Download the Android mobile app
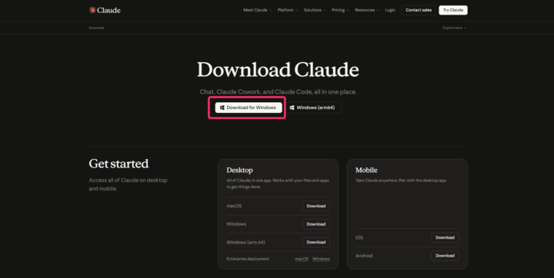This screenshot has width=554, height=278. (445, 256)
